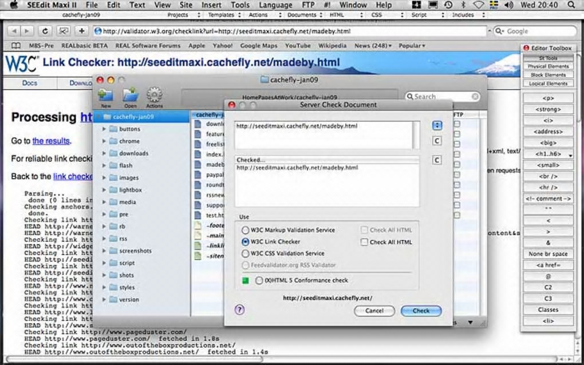
Task: Expand the chrome folder
Action: pos(104,141)
